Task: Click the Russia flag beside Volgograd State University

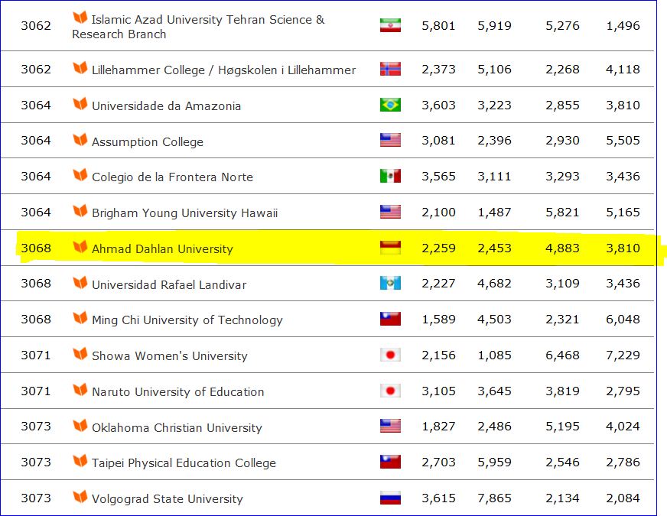Action: 390,498
